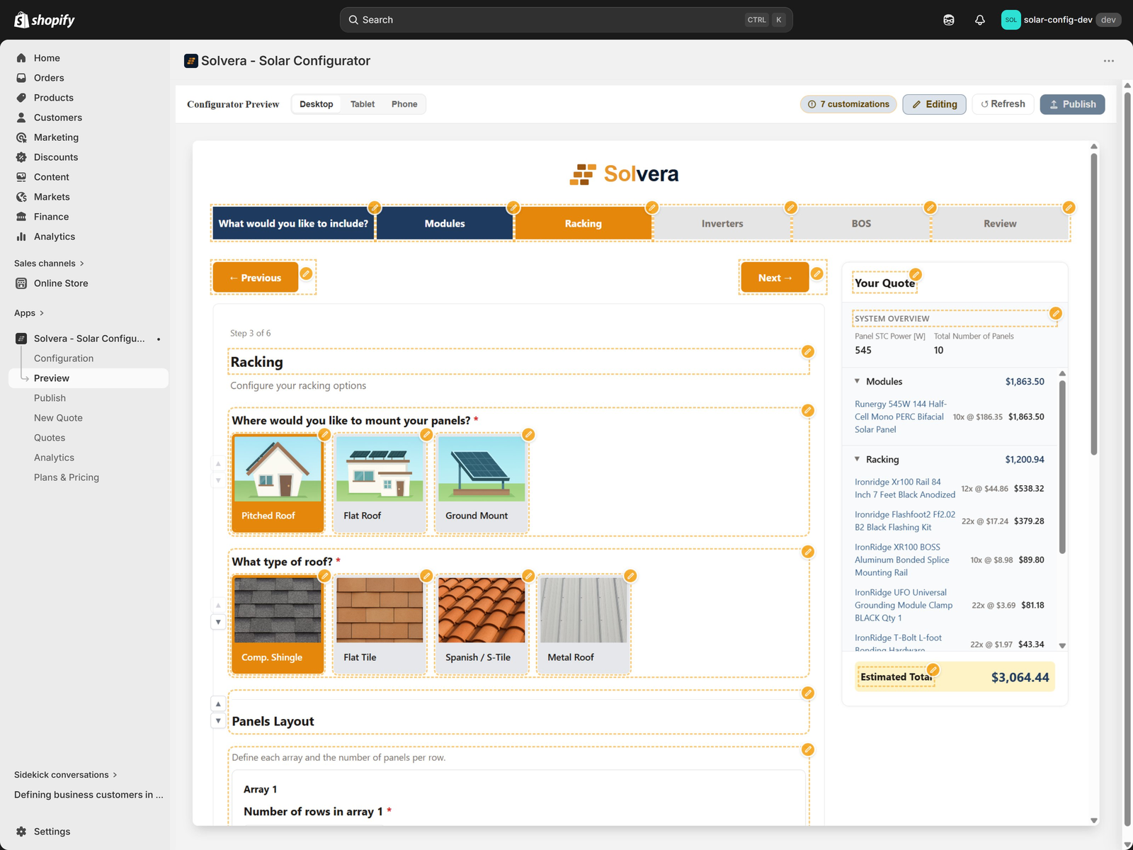1133x850 pixels.
Task: Go to the BOS step tab
Action: click(861, 223)
